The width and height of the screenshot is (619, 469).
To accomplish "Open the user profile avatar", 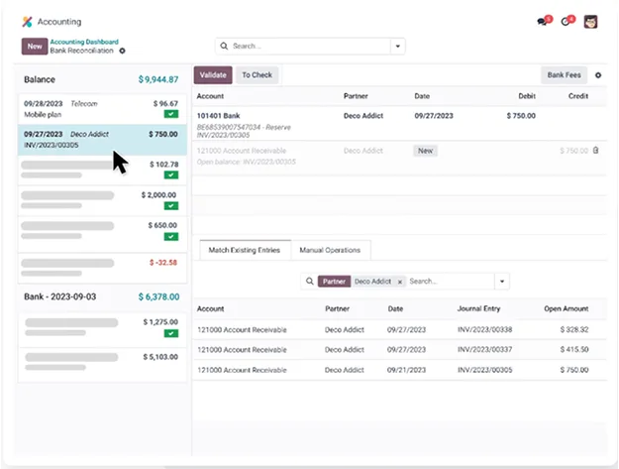I will [x=591, y=21].
